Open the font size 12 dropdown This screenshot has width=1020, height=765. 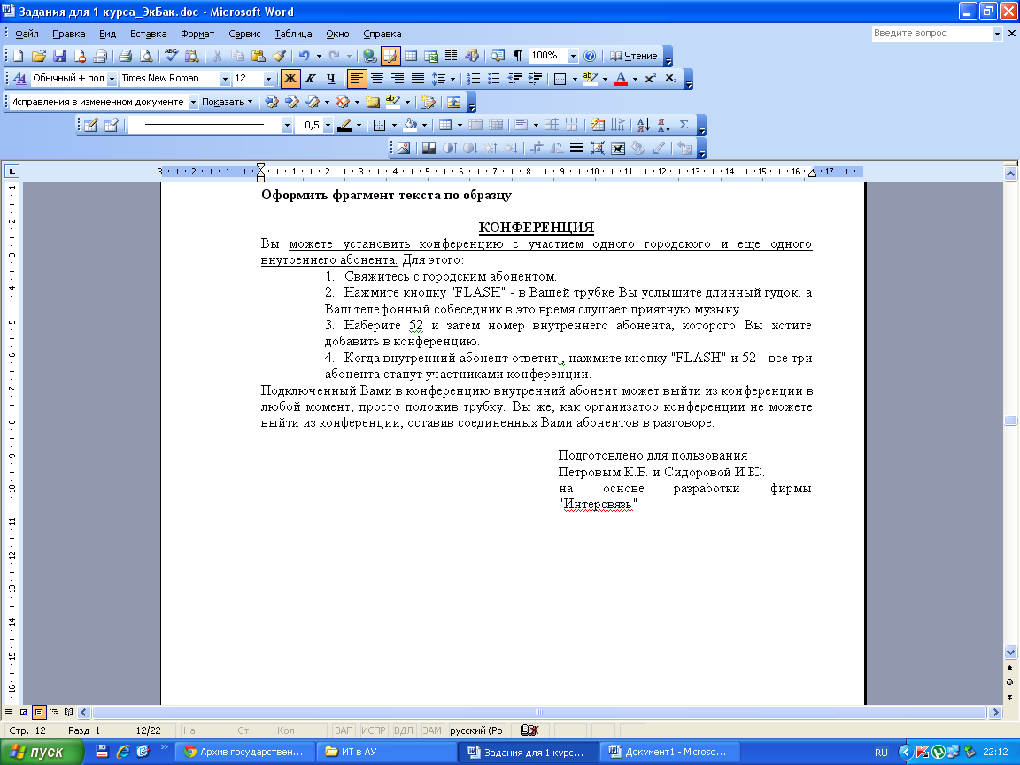[x=268, y=79]
